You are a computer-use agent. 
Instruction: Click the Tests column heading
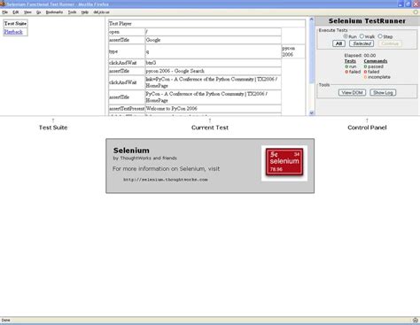point(350,61)
